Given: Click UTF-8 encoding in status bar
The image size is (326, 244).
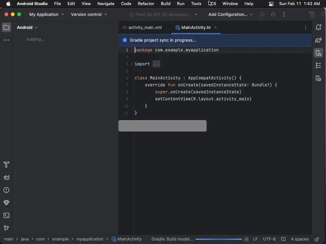Looking at the screenshot, I should tap(269, 239).
